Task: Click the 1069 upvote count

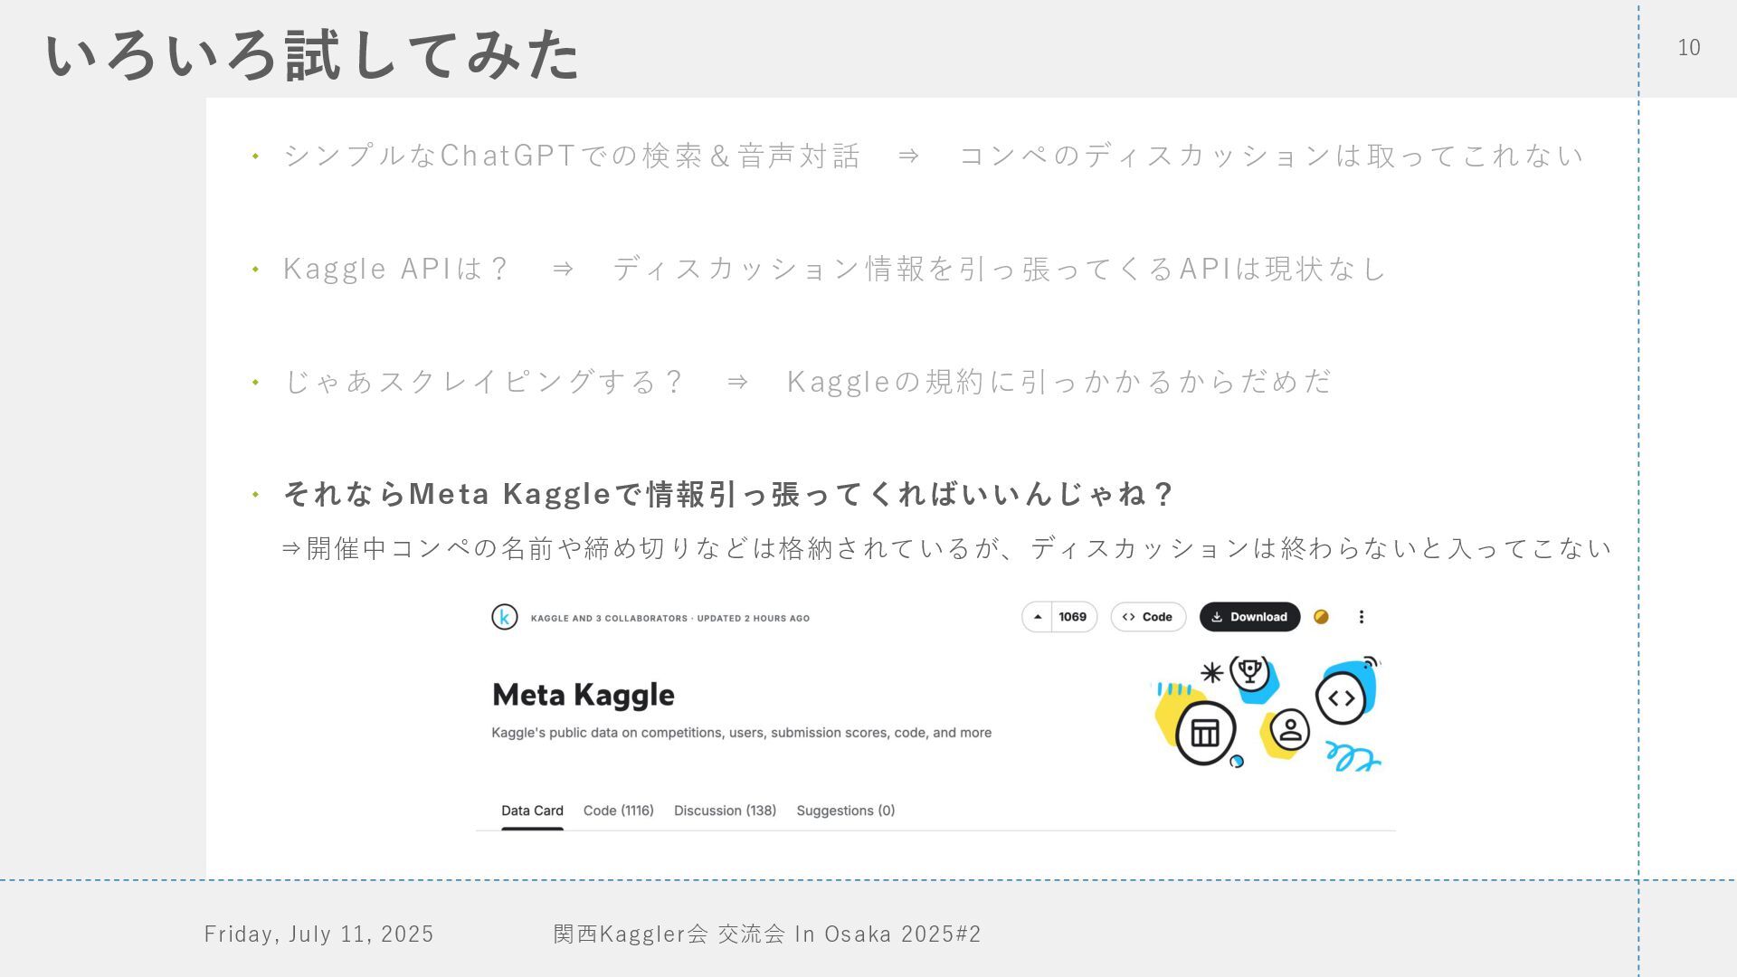Action: pyautogui.click(x=1073, y=617)
